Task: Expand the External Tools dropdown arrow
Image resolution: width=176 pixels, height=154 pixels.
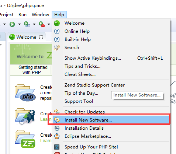Action: [x=49, y=24]
